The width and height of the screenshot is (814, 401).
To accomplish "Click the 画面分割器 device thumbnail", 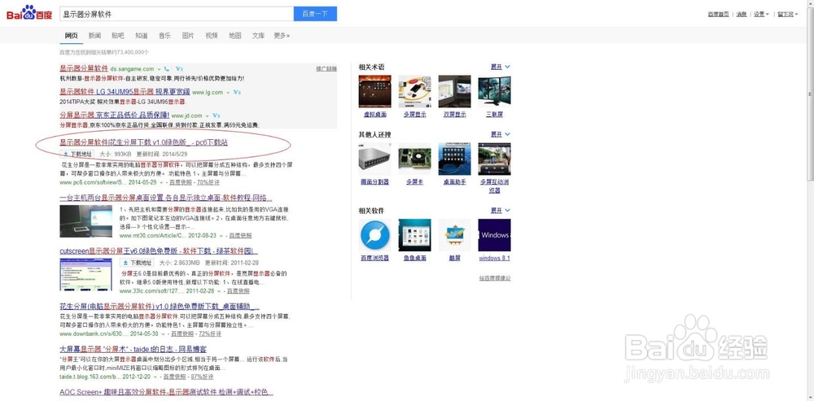I will [x=374, y=159].
